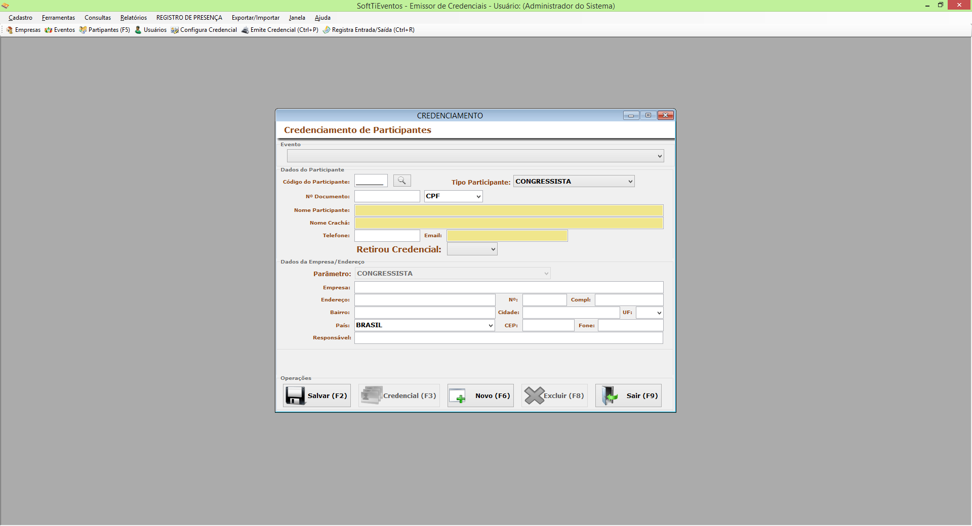Minimize the CREDENCIAMENTO child window
This screenshot has width=972, height=526.
click(631, 115)
